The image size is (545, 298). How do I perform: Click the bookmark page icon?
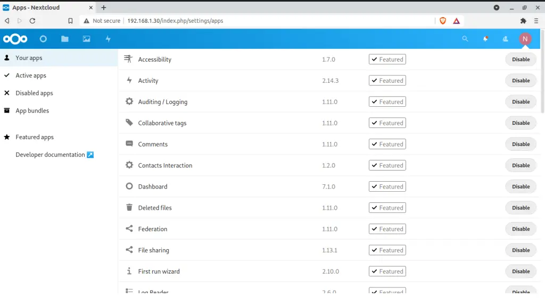pos(70,21)
